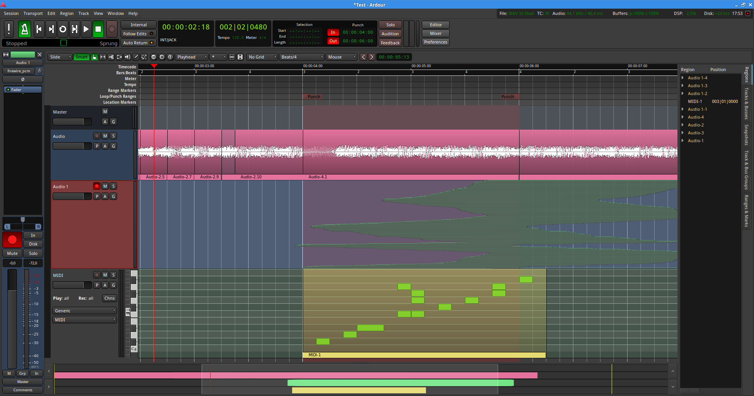Toggle the loop playback button

[63, 29]
